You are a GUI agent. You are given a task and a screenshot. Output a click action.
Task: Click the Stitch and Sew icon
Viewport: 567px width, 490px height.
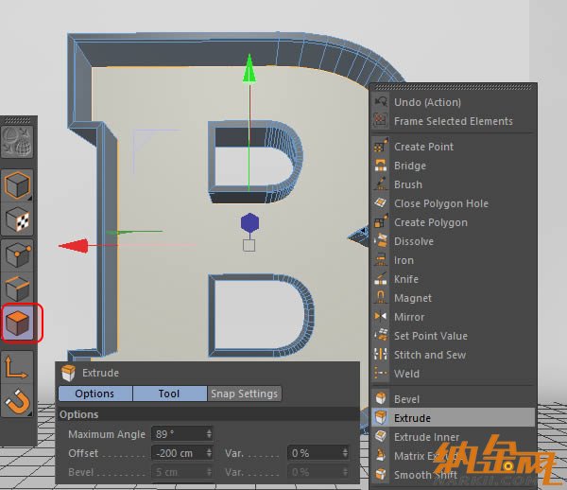tap(381, 354)
